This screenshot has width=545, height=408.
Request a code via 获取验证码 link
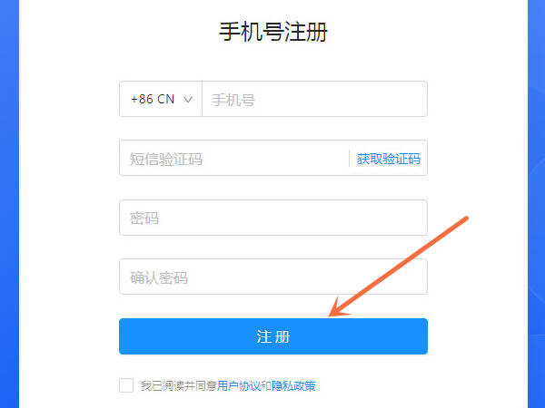pyautogui.click(x=388, y=159)
